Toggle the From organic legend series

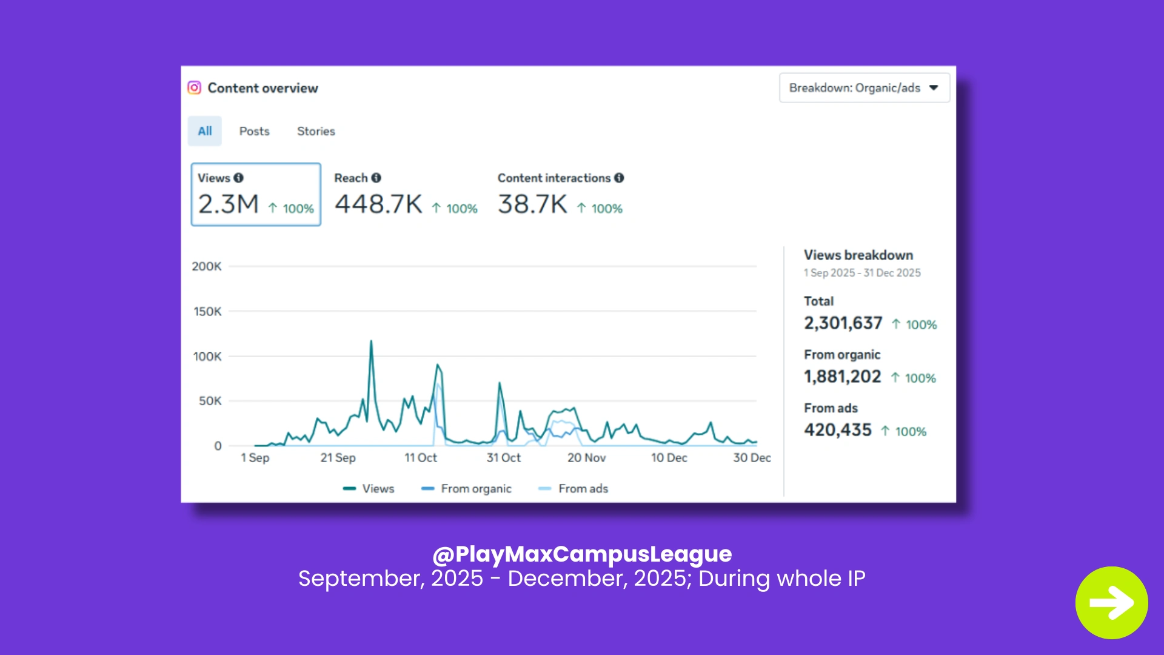tap(467, 489)
